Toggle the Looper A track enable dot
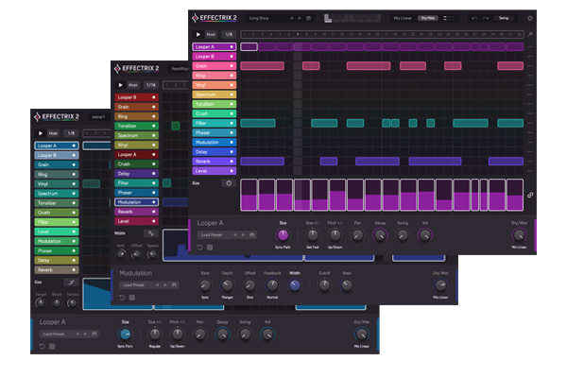This screenshot has width=567, height=378. [232, 46]
